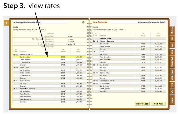Click the 27.90 hourly rate
Image resolution: width=178 pixels, height=114 pixels.
(x=143, y=86)
